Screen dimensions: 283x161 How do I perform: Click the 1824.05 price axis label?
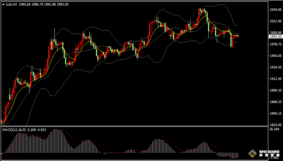click(276, 125)
